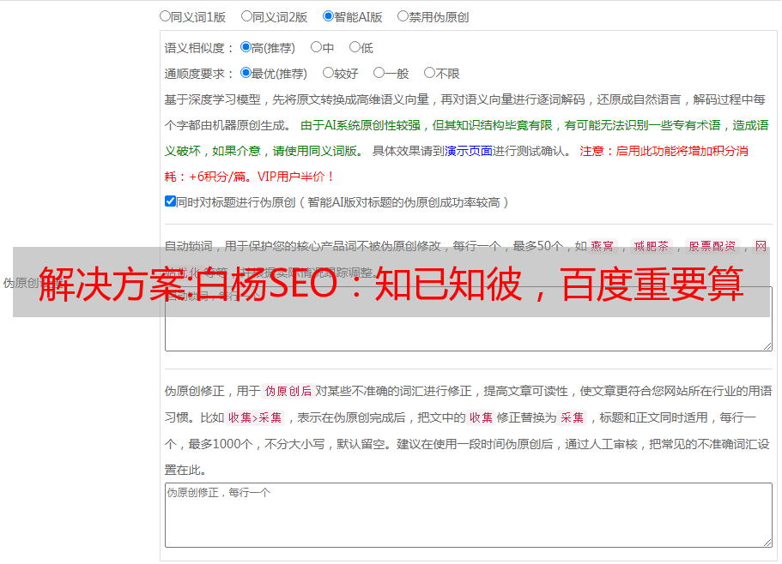Select the 同义词1版 radio option
Viewport: 782px width, 564px height.
click(x=165, y=16)
